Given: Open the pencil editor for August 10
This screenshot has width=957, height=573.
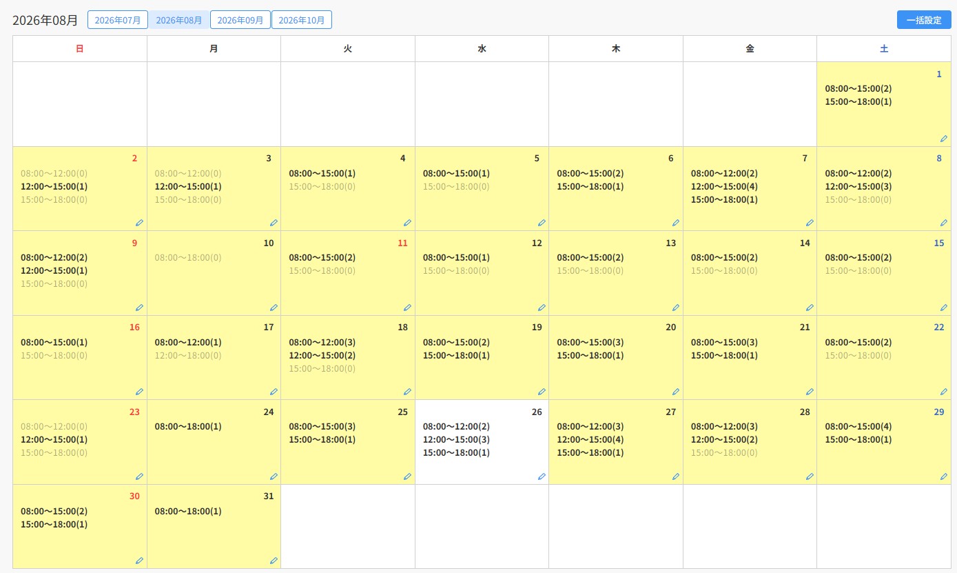Looking at the screenshot, I should click(x=274, y=308).
